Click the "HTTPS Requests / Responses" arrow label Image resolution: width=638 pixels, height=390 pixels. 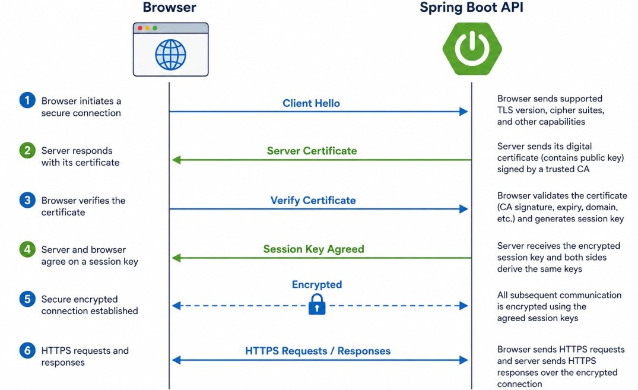[318, 351]
